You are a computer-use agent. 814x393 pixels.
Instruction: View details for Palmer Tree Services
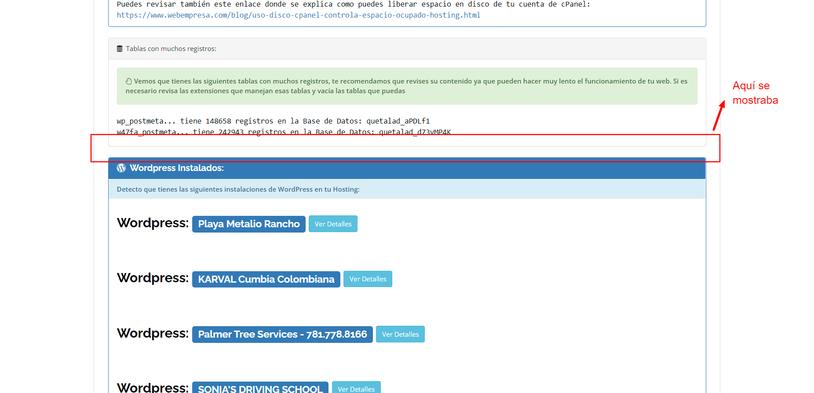point(400,334)
